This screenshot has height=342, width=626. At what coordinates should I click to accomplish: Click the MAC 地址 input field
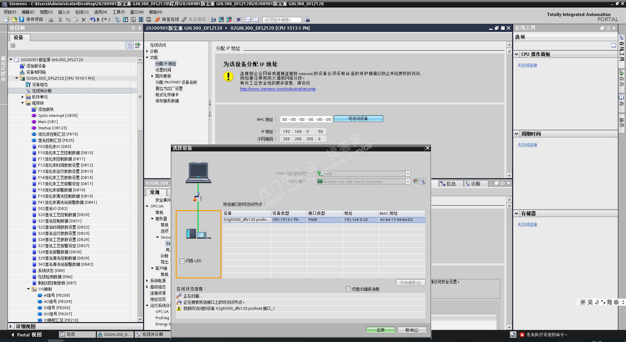point(306,119)
